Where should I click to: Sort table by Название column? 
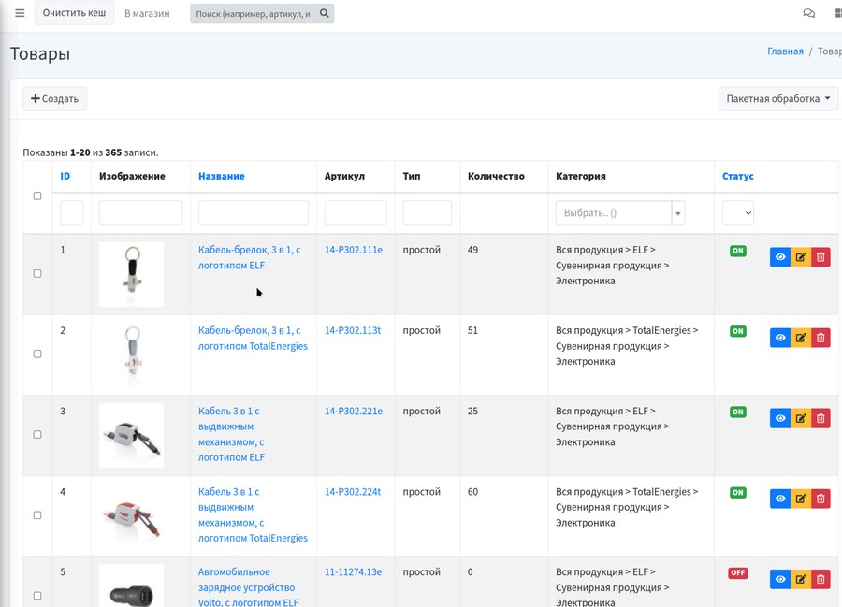tap(221, 176)
